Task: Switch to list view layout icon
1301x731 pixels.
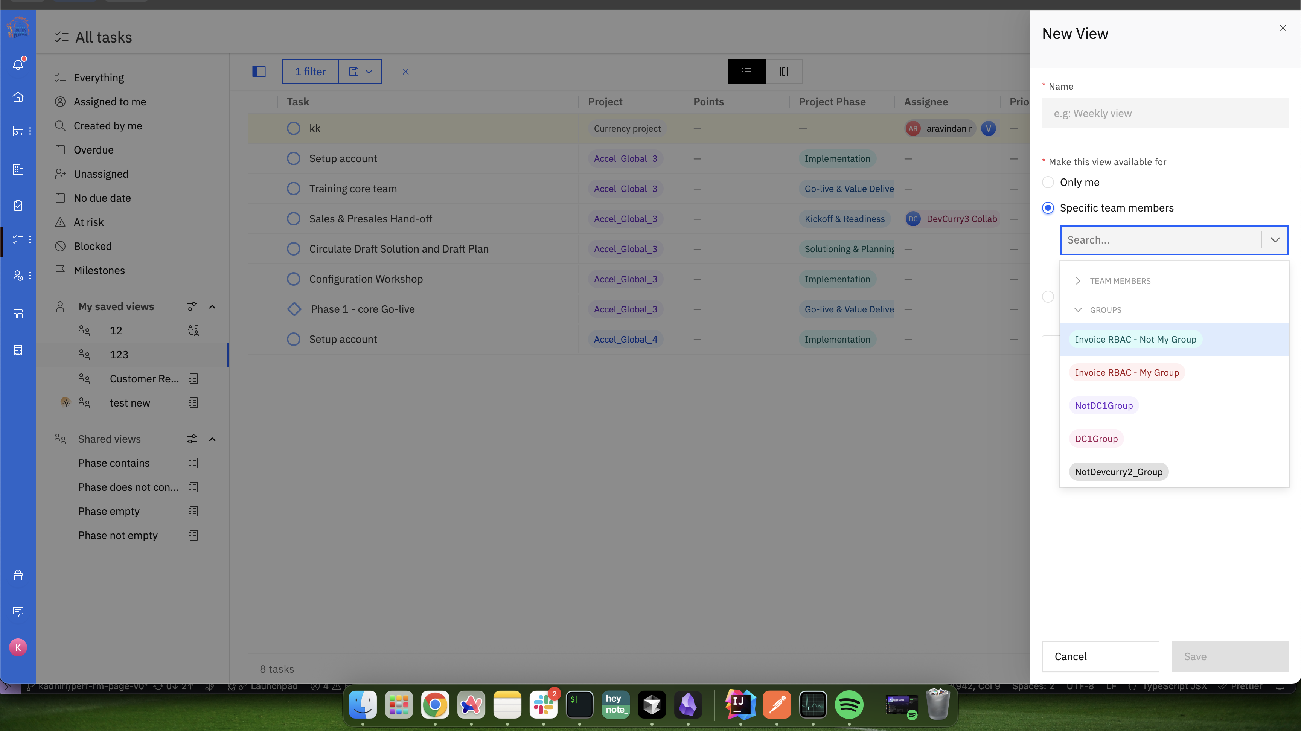Action: (746, 72)
